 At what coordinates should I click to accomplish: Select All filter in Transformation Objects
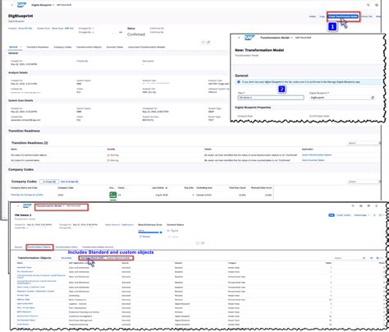(66, 258)
